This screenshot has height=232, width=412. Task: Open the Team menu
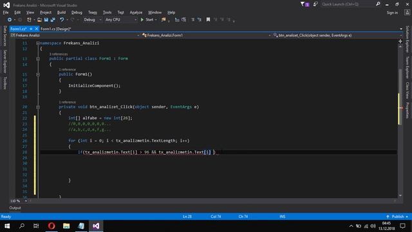tap(93, 12)
